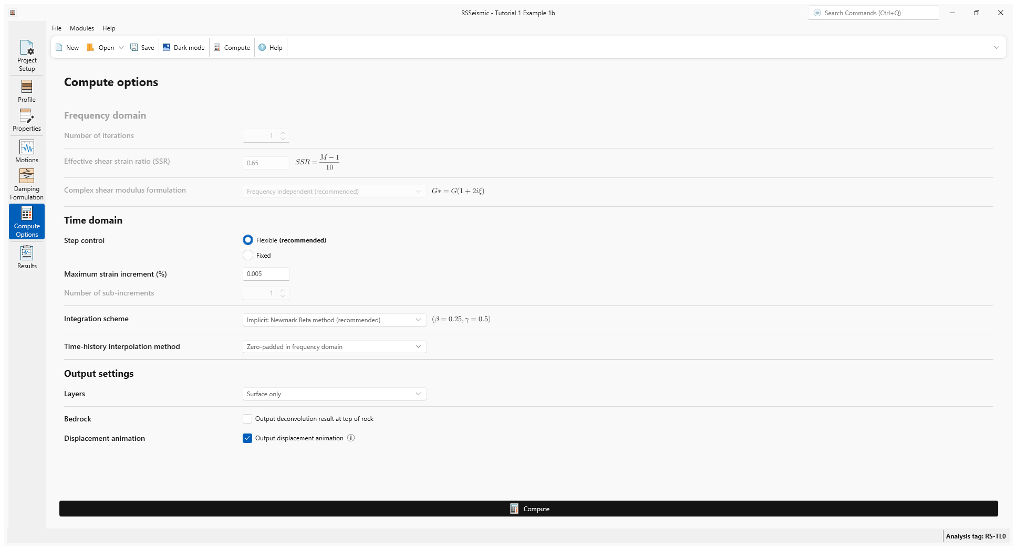Uncheck Output displacement animation
Viewport: 1017px width, 550px height.
[x=247, y=438]
